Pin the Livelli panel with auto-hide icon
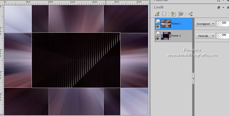This screenshot has width=229, height=116. [x=228, y=7]
